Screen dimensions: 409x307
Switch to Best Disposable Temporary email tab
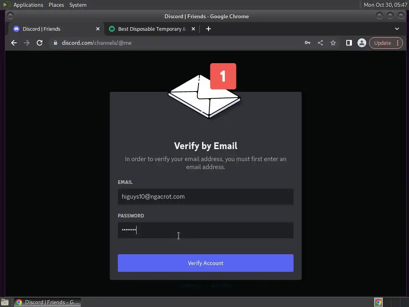(x=152, y=29)
